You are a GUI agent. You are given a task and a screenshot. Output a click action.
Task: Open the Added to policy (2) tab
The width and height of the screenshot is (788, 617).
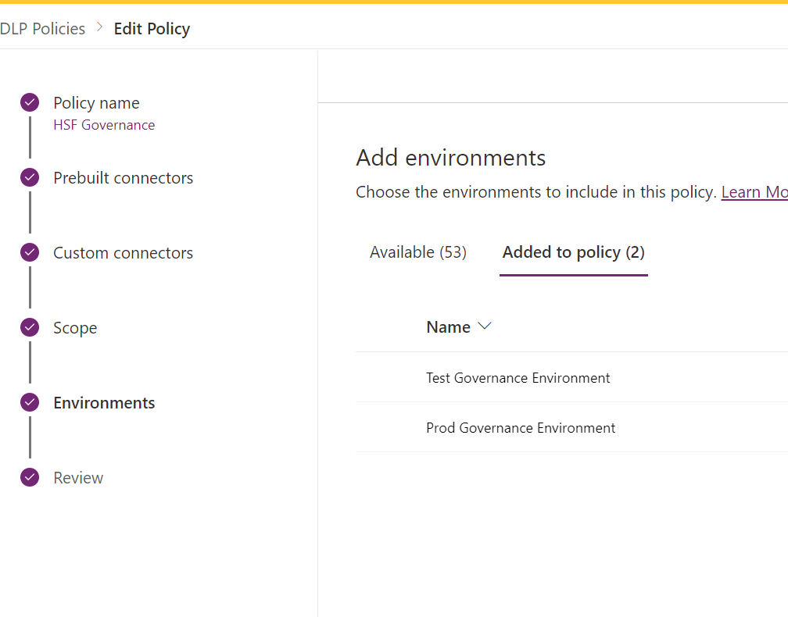pos(573,251)
